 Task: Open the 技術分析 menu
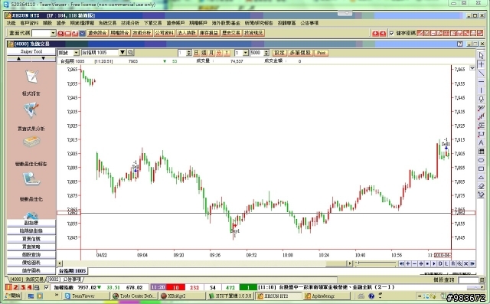130,23
